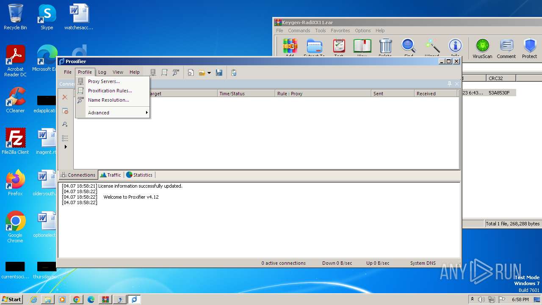Click 'License information successfully updated' log line
The width and height of the screenshot is (542, 305).
[140, 186]
